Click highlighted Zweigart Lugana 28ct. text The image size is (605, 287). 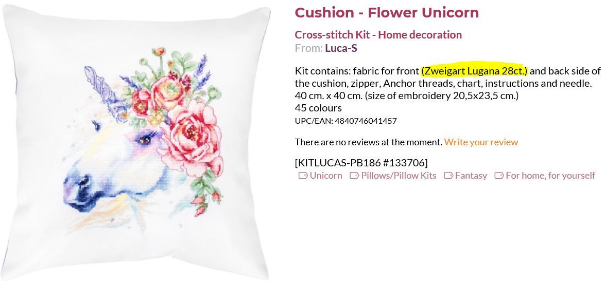pyautogui.click(x=474, y=71)
